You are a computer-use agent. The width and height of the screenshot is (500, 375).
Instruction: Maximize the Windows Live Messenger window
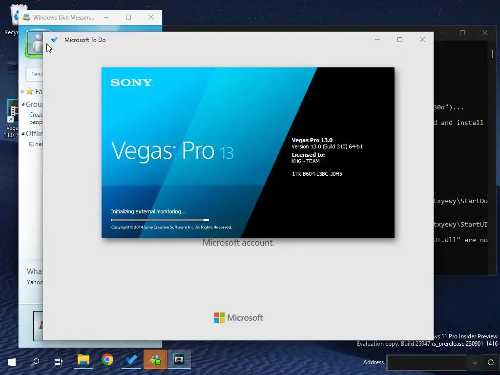coord(128,17)
